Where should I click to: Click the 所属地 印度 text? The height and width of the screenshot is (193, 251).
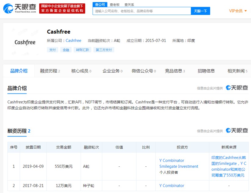[x=184, y=41]
